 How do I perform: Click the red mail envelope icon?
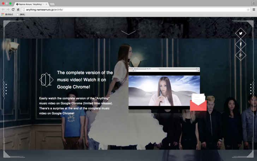[198, 103]
